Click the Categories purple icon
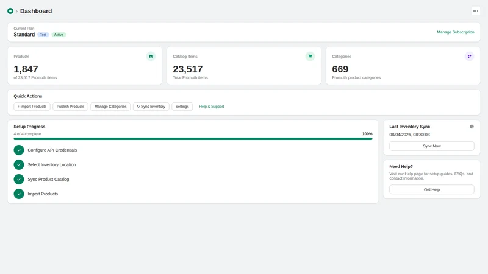Viewport: 488px width, 274px height. 469,56
